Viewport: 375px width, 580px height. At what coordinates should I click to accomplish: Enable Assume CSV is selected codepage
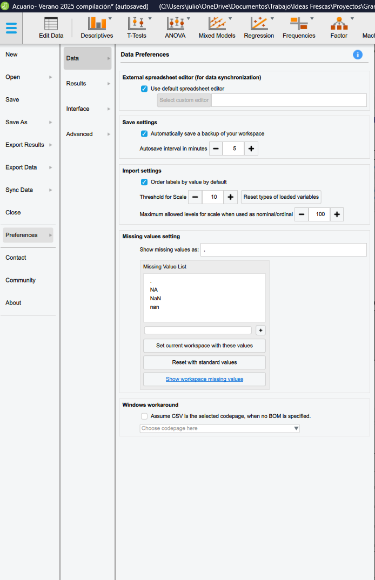[144, 416]
